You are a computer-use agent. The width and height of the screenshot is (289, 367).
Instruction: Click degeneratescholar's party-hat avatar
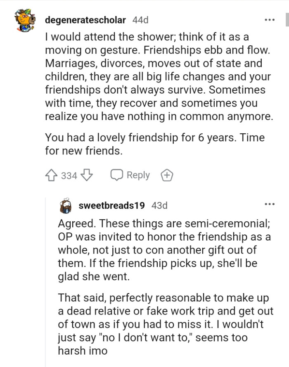(25, 20)
